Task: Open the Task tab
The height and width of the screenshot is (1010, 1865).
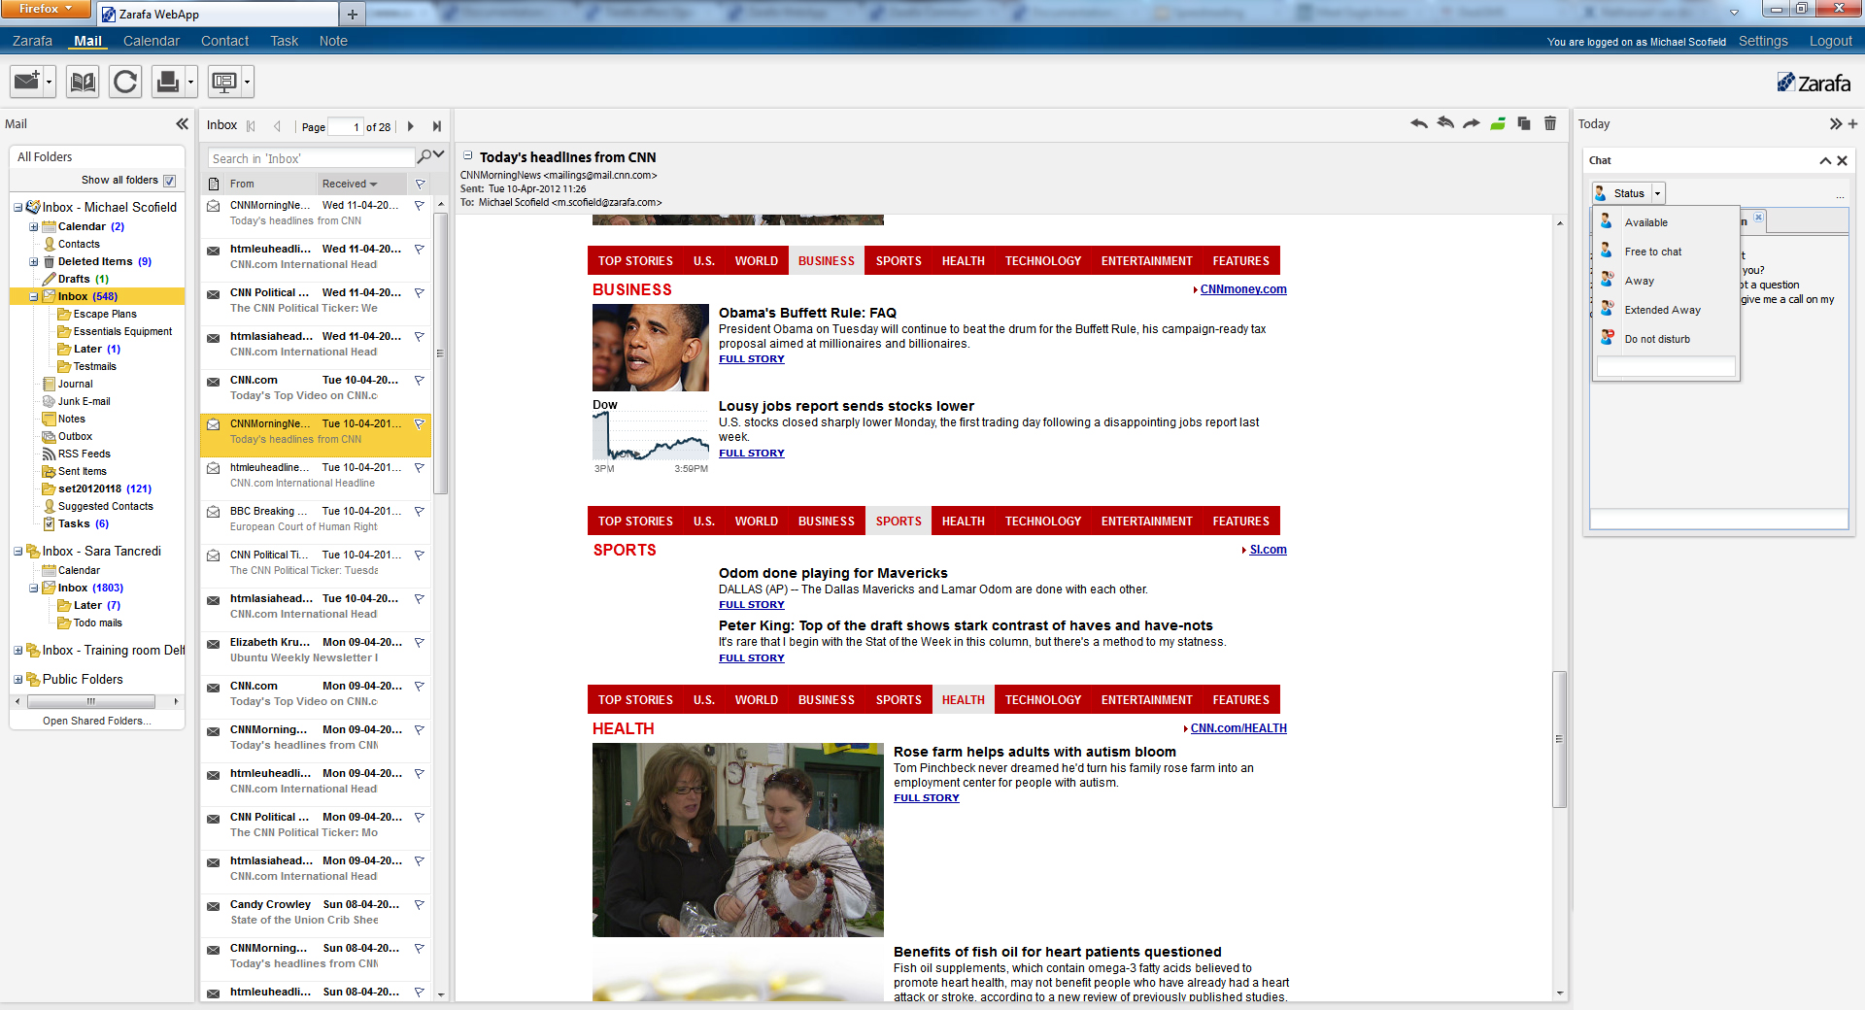Action: (x=284, y=41)
